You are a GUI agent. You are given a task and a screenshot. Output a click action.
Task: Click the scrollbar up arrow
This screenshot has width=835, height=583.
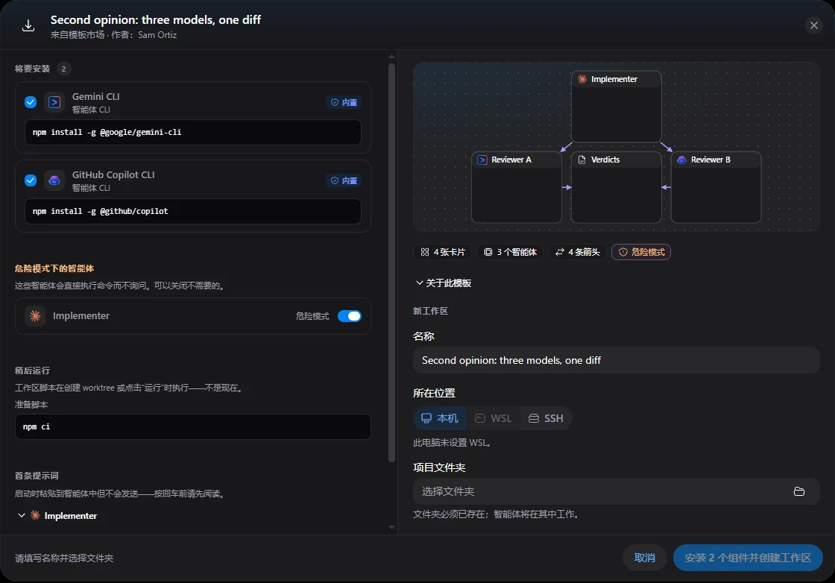tap(391, 56)
